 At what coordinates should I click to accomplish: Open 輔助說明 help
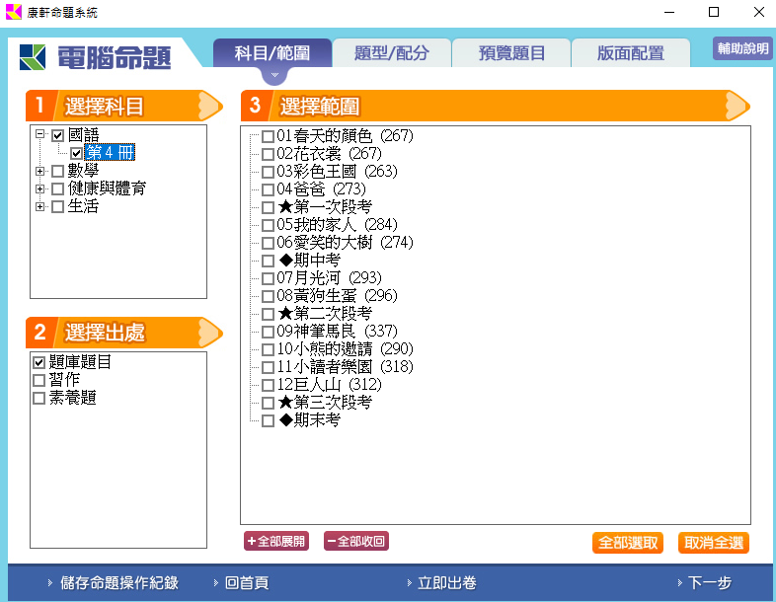[742, 49]
